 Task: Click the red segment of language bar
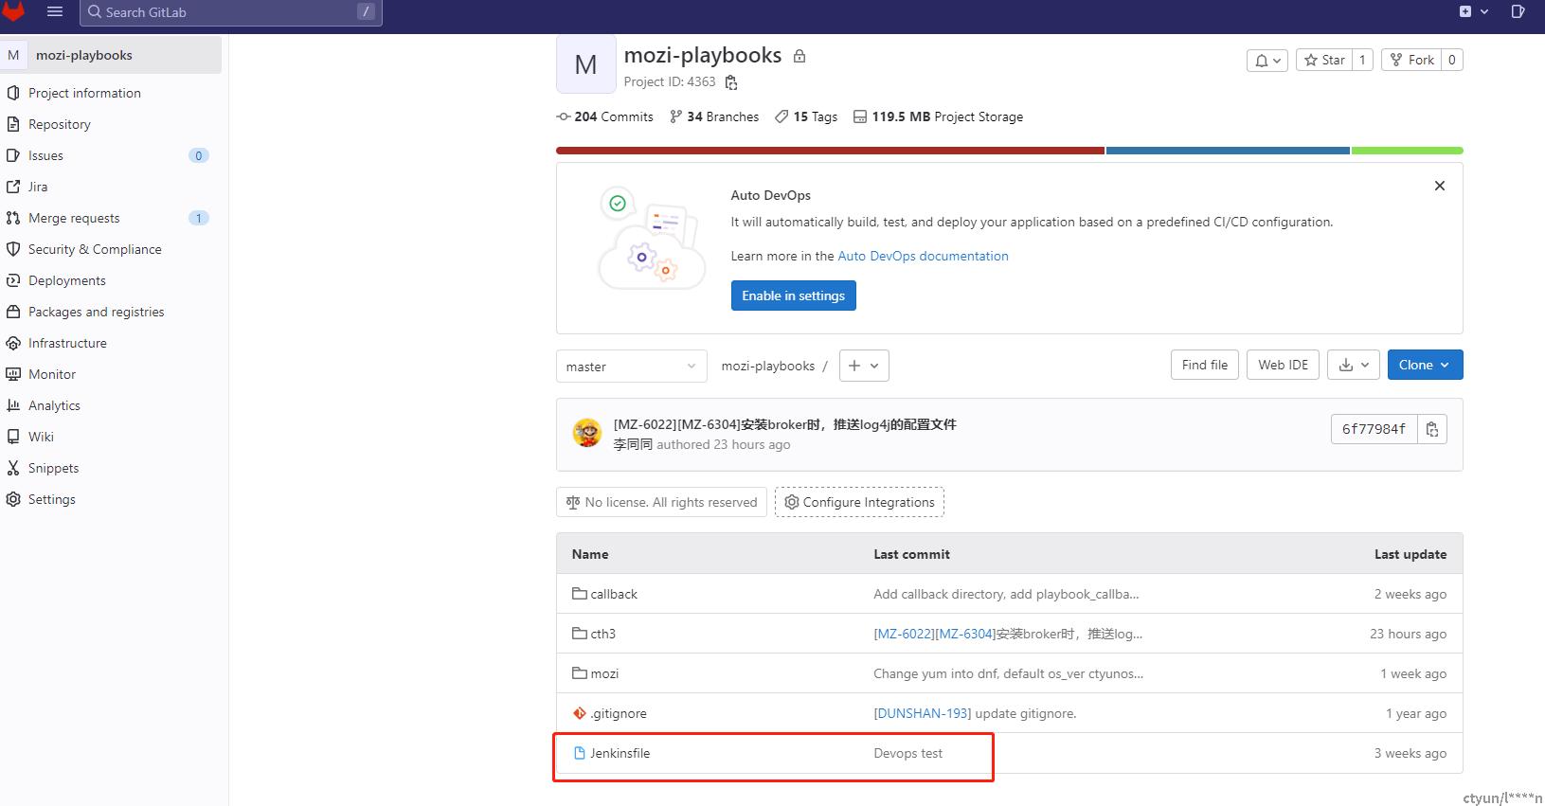pyautogui.click(x=830, y=151)
